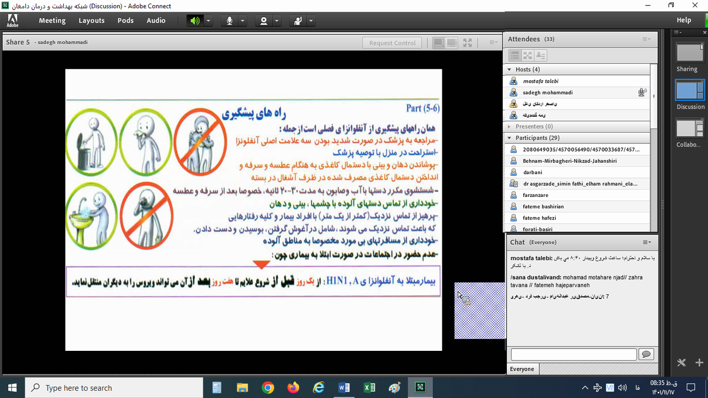Click the raise hand status icon

click(x=298, y=21)
